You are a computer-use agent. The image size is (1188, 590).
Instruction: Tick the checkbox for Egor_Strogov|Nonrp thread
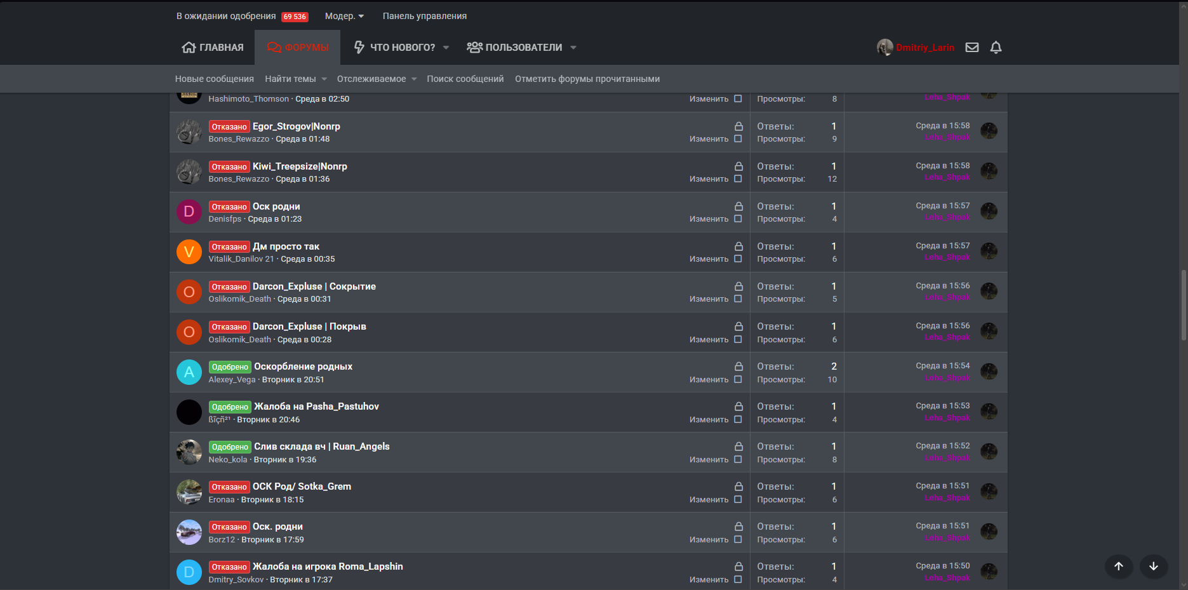738,139
